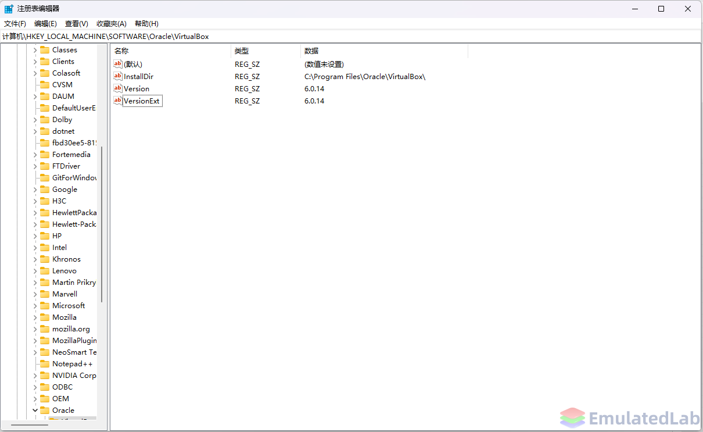Click the Registry Editor app icon in title bar

coord(9,9)
